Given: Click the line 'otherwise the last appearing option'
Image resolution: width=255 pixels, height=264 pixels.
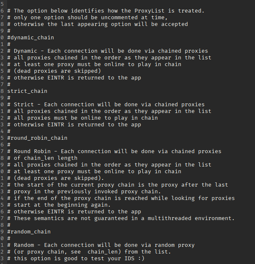Looking at the screenshot, I should click(x=98, y=24).
